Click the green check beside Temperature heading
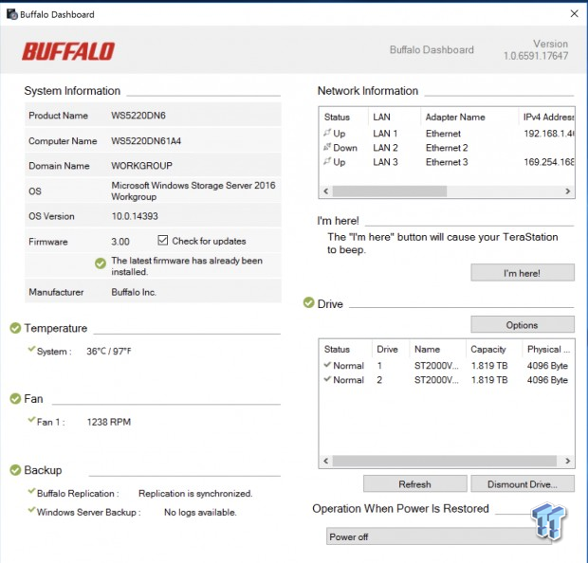The image size is (588, 563). pos(15,328)
